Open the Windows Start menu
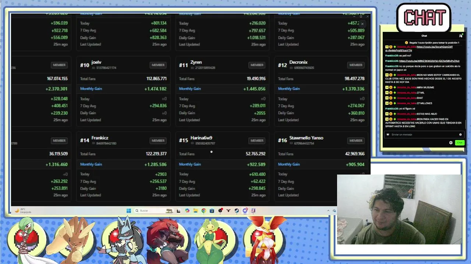Viewport: 471px width, 264px height. click(128, 210)
